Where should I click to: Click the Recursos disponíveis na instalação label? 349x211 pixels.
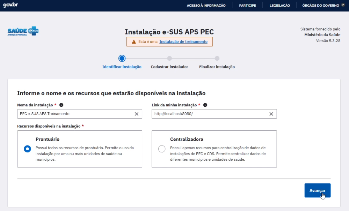pos(49,126)
